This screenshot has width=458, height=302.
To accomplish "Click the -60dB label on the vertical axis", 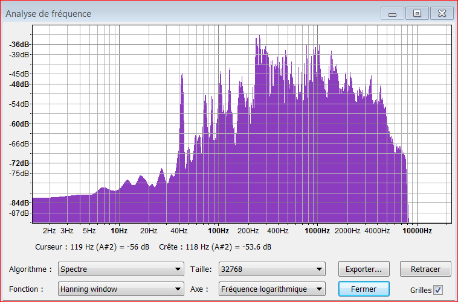I will tap(19, 124).
